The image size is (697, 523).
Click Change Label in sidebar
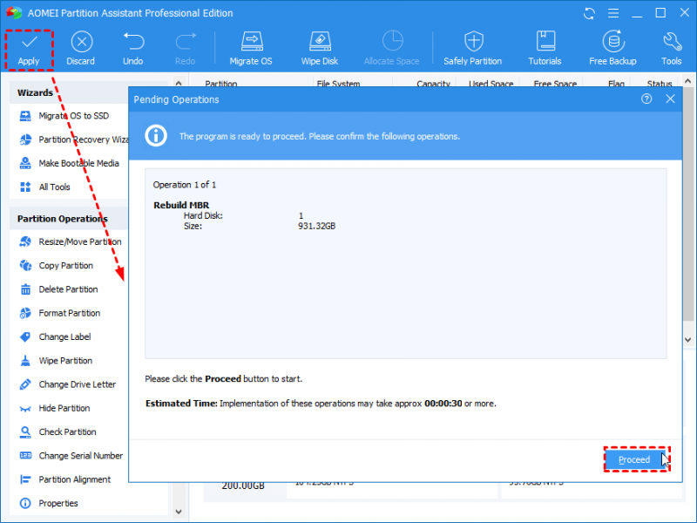coord(55,336)
